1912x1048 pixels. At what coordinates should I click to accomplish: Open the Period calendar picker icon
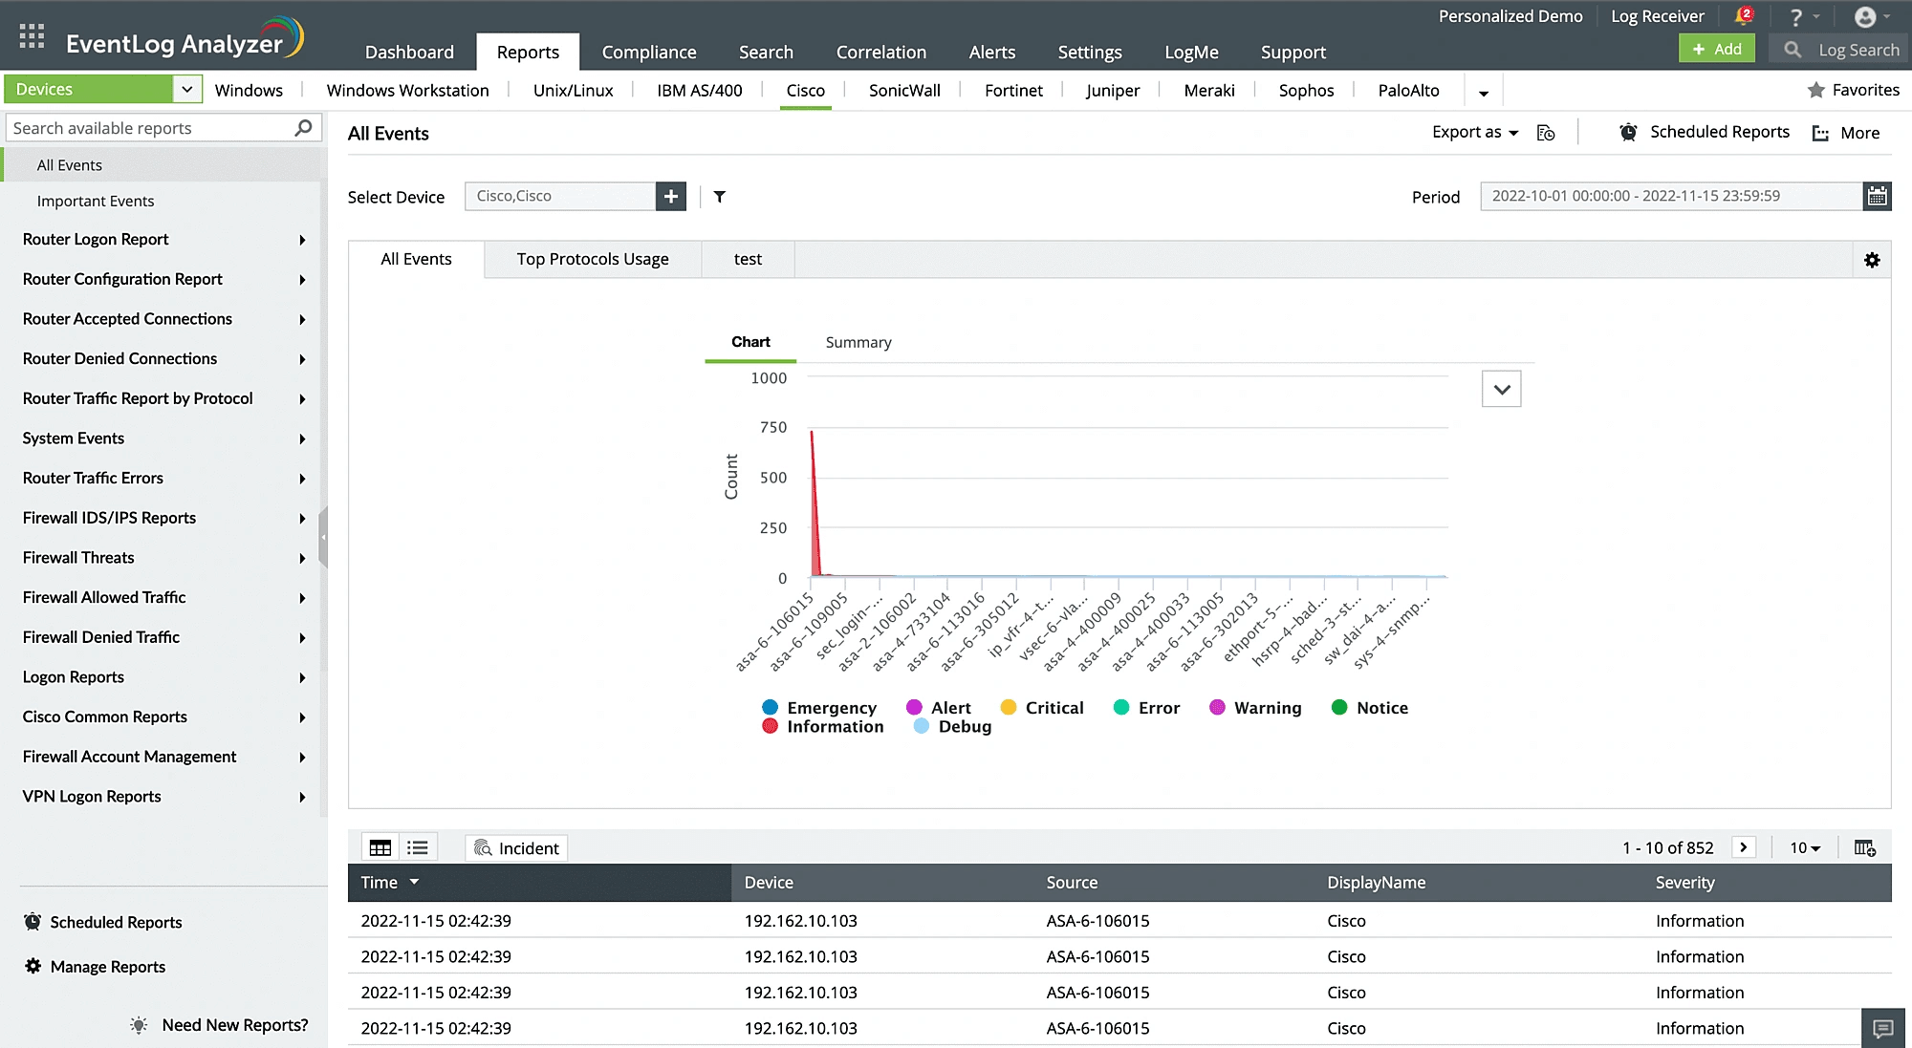(x=1877, y=197)
